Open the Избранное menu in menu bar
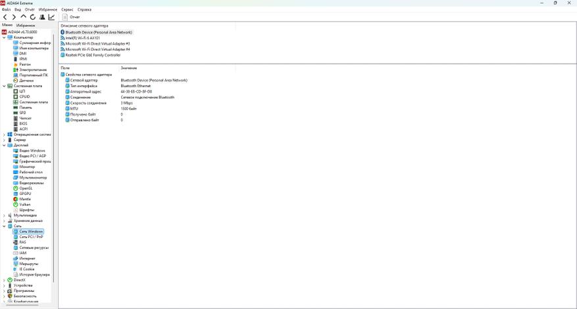Viewport: 577px width, 309px height. (48, 10)
